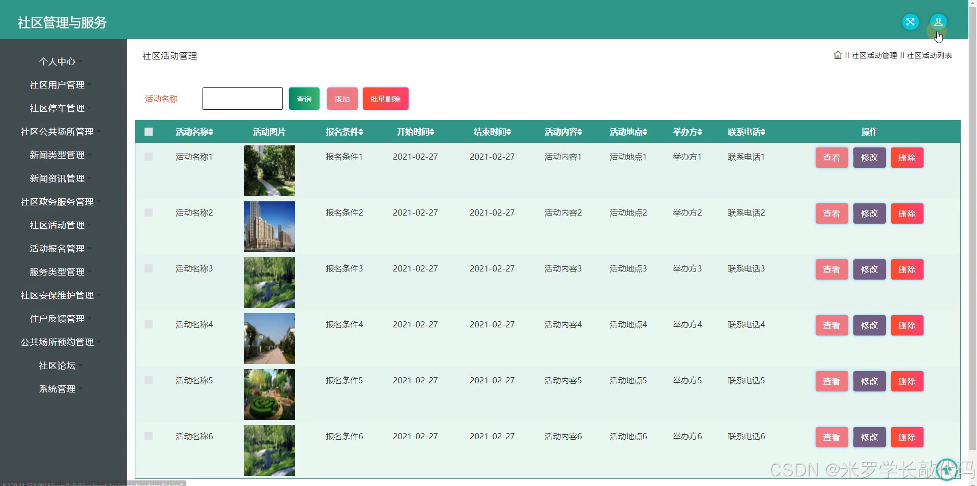
Task: Sort table by 联系电话 column
Action: [x=746, y=132]
